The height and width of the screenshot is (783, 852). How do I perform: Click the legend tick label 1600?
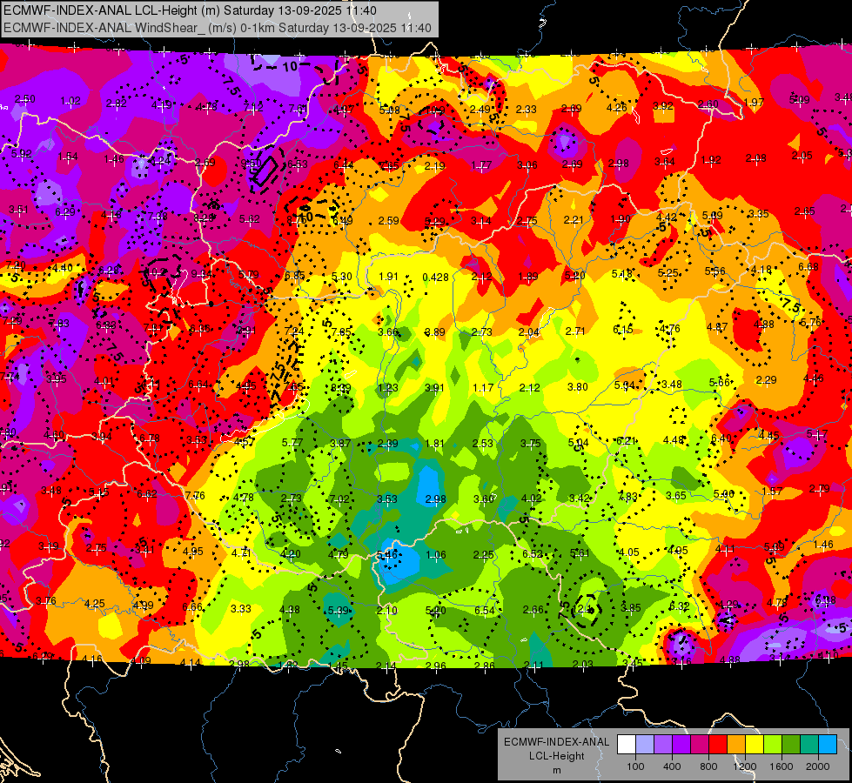click(x=781, y=766)
